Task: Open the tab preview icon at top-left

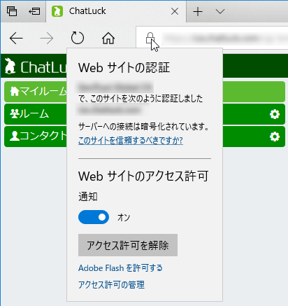Action: click(x=12, y=11)
